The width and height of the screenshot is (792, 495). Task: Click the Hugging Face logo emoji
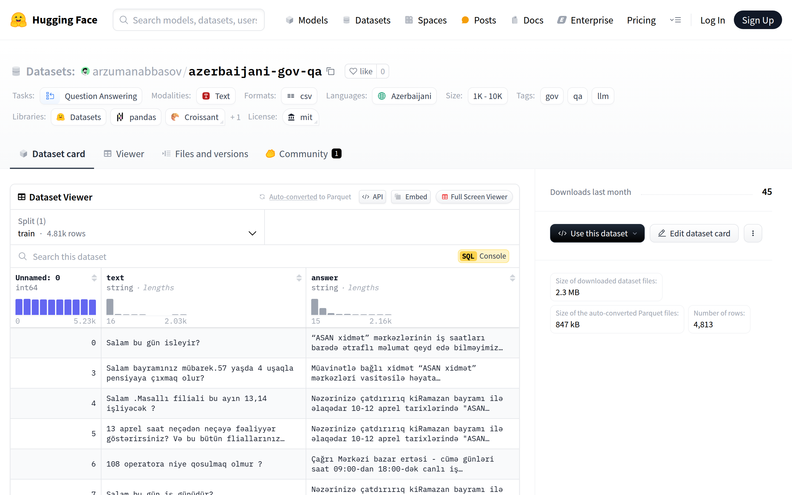[x=19, y=20]
